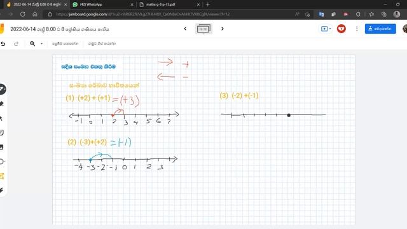Add a text box from the sidebar
407x229 pixels.
pyautogui.click(x=2, y=176)
